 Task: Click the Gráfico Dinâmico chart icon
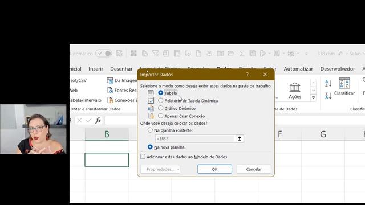[x=151, y=108]
